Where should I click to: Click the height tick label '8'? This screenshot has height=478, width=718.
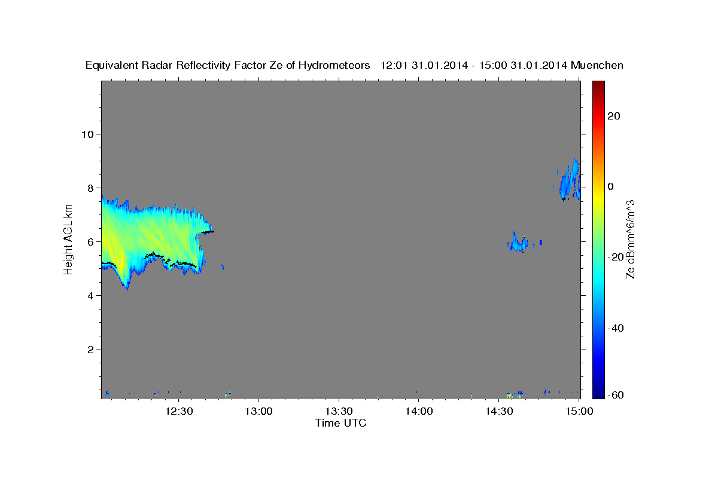click(x=90, y=188)
